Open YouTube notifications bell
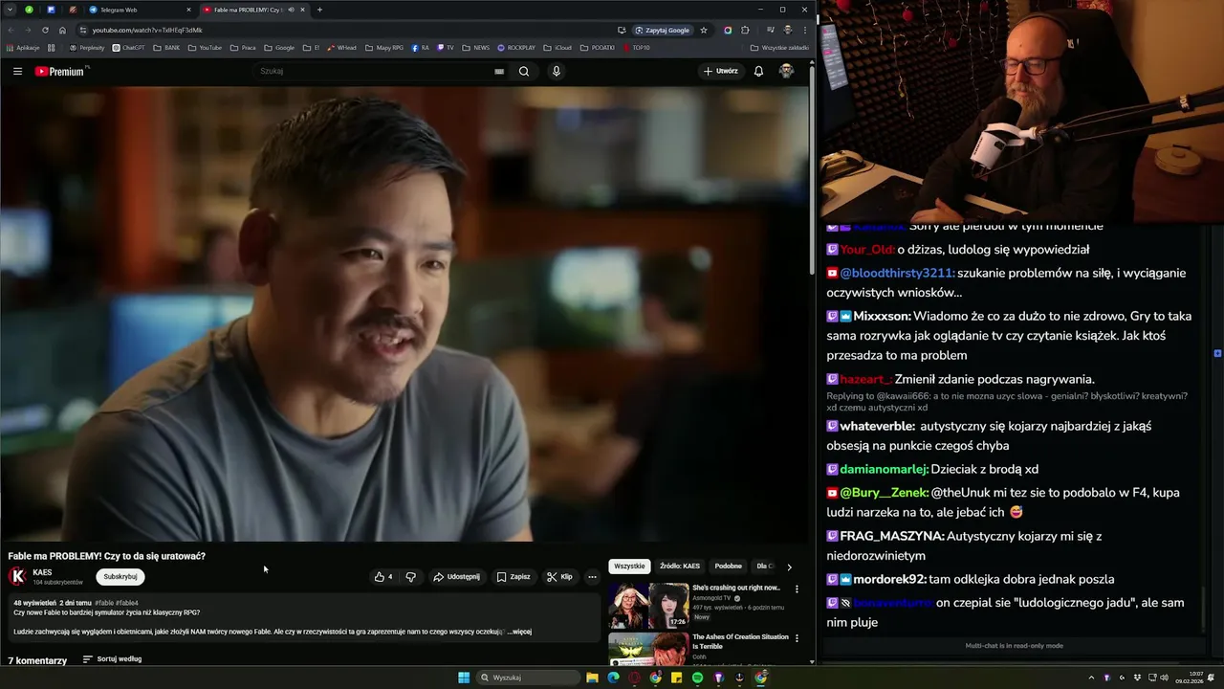This screenshot has height=689, width=1224. (758, 71)
